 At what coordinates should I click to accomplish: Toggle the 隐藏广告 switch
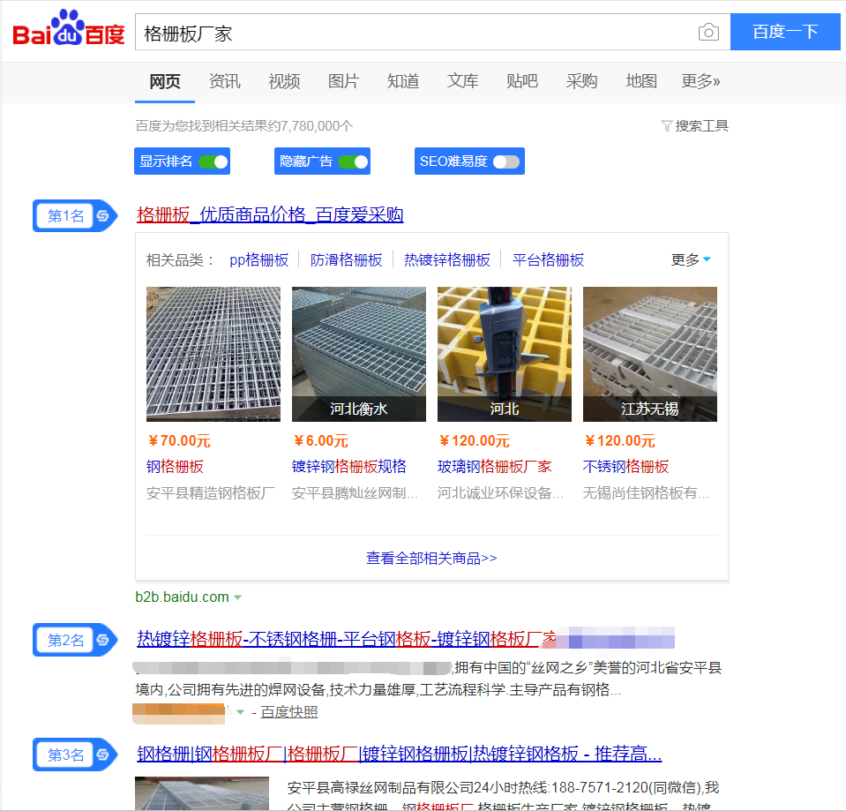point(354,161)
